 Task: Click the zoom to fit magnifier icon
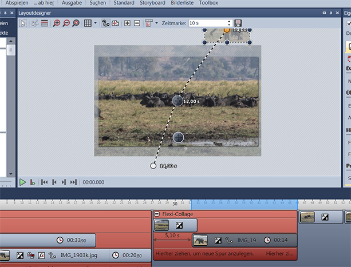[x=76, y=23]
